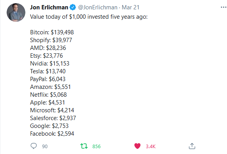This screenshot has width=227, height=154.
Task: Unlike the tweet via the red heart
Action: tap(137, 146)
